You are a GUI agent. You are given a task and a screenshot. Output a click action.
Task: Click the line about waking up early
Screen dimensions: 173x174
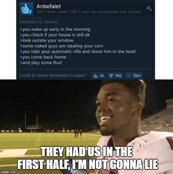click(55, 29)
